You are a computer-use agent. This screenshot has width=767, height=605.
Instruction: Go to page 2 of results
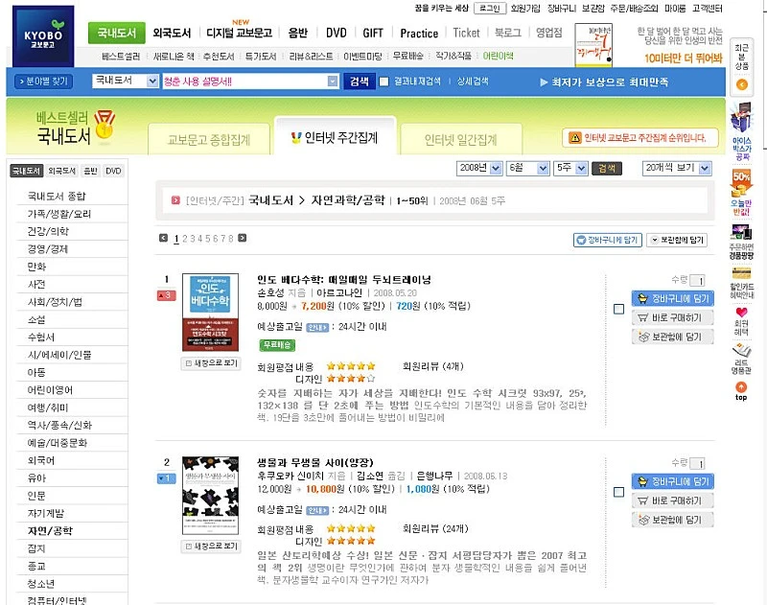[x=185, y=239]
